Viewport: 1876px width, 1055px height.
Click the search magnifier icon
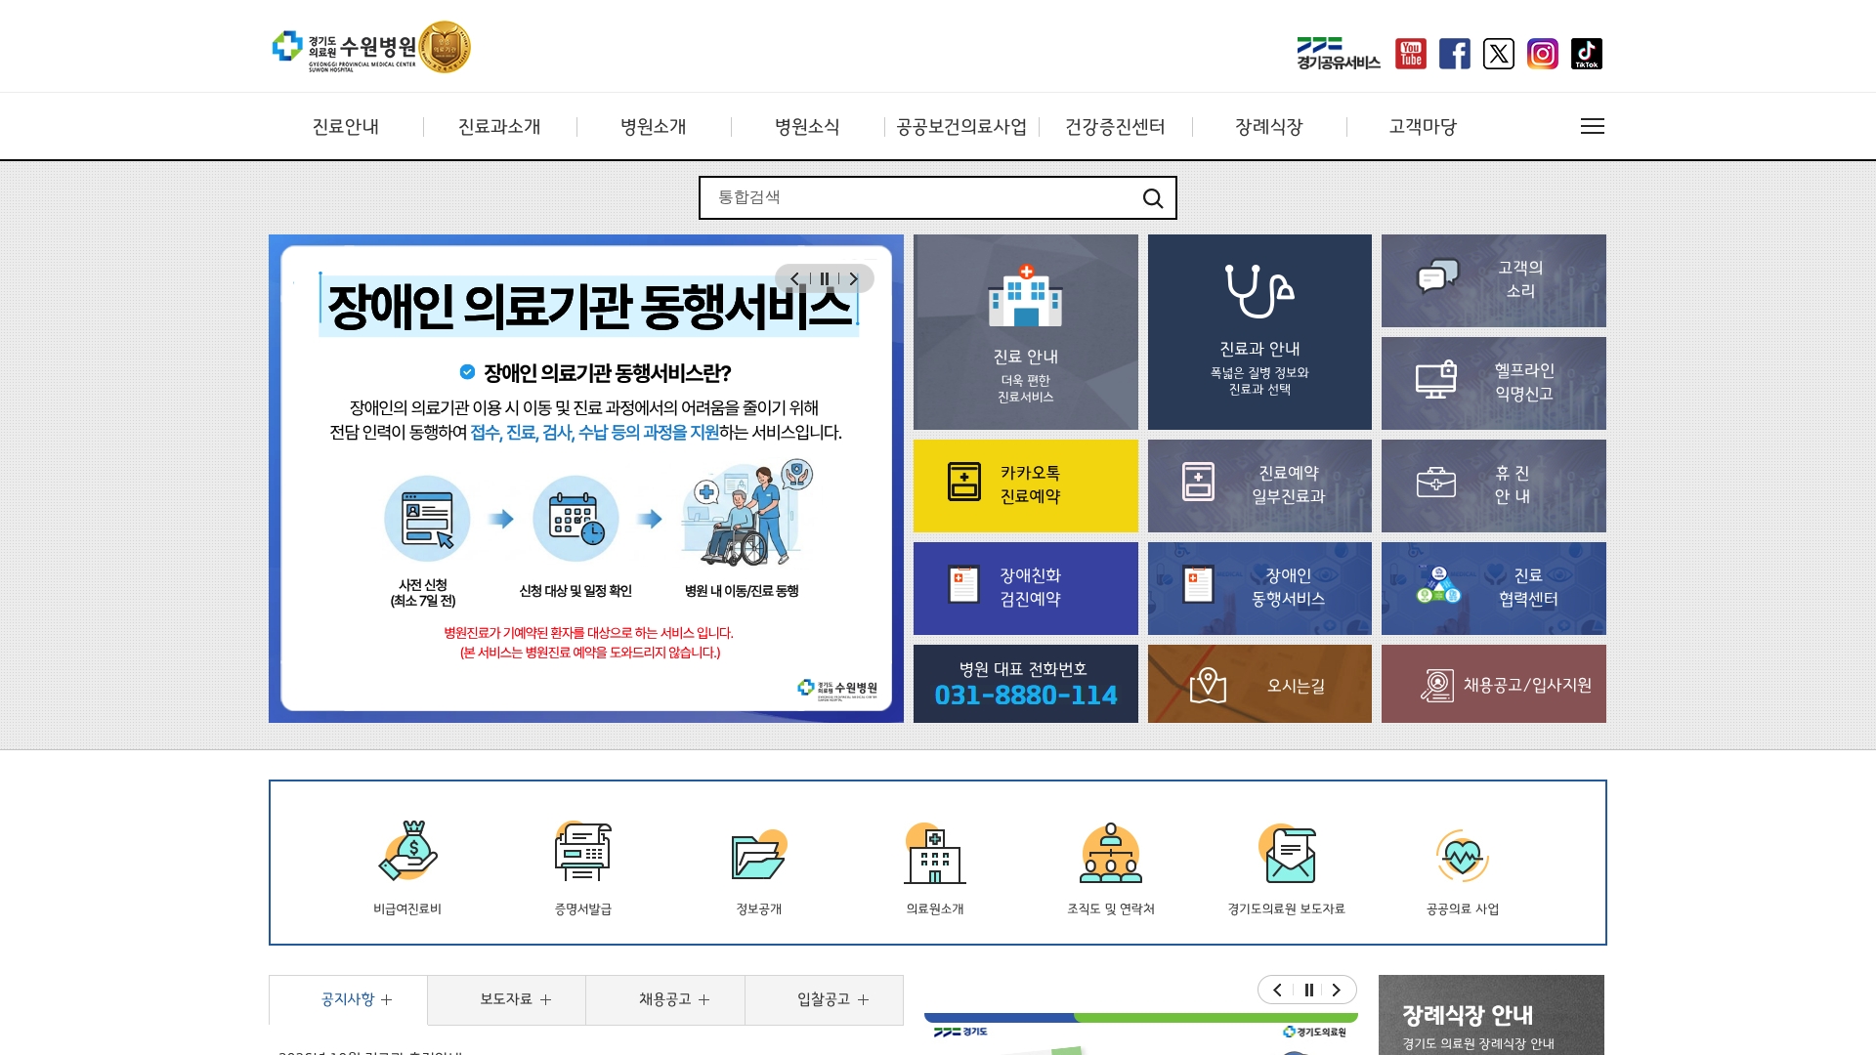1153,198
